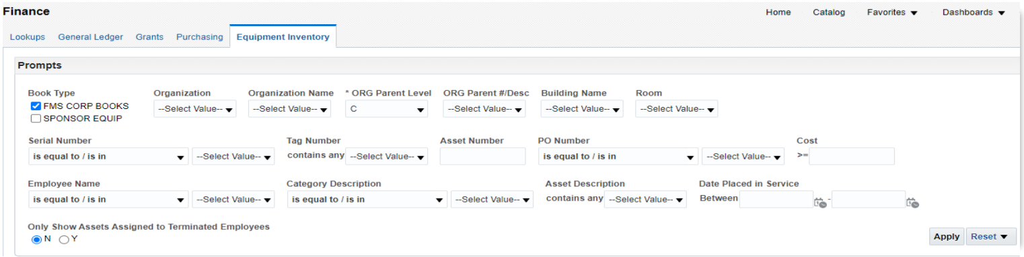Screen dimensions: 1024x257
Task: Open calendar for end Date Placed in Service
Action: tap(912, 202)
